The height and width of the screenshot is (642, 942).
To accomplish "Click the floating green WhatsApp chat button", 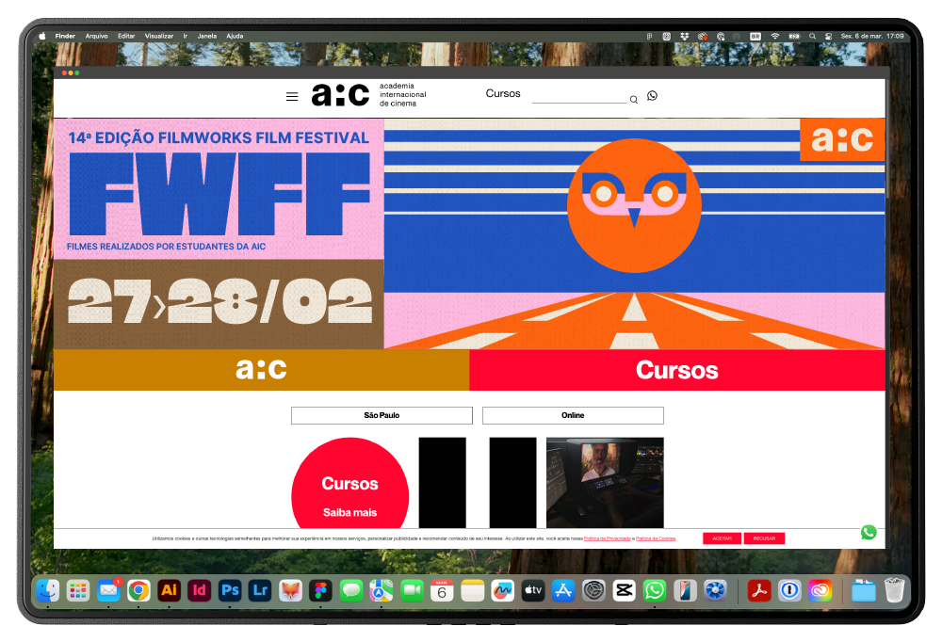I will (869, 532).
